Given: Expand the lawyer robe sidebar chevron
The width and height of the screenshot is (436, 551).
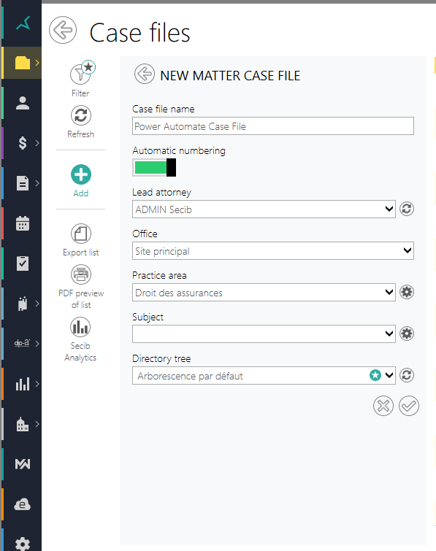Looking at the screenshot, I should [x=37, y=304].
